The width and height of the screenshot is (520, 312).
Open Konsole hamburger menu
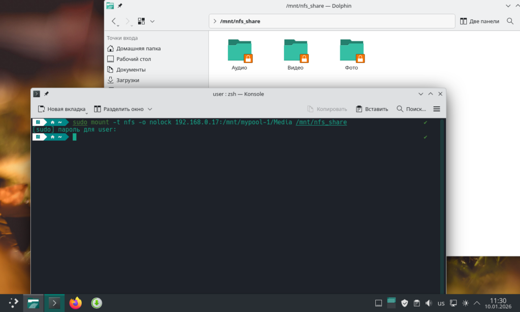[437, 109]
